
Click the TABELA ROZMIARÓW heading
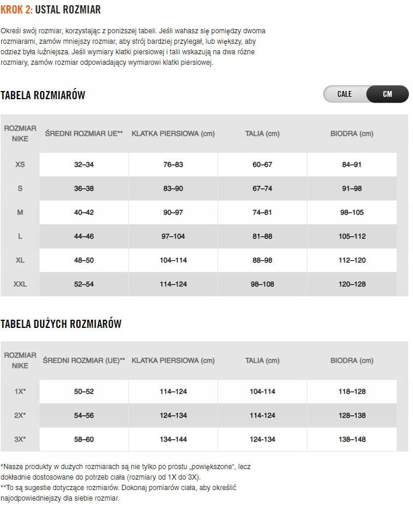(43, 96)
